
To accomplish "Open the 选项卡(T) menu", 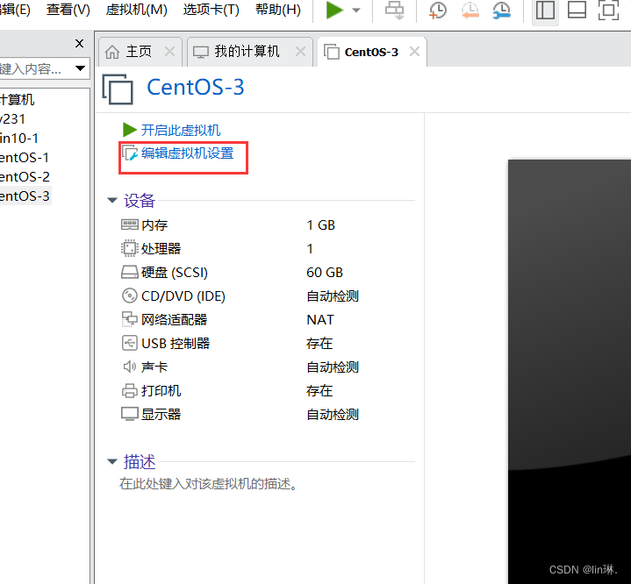I will [x=211, y=10].
